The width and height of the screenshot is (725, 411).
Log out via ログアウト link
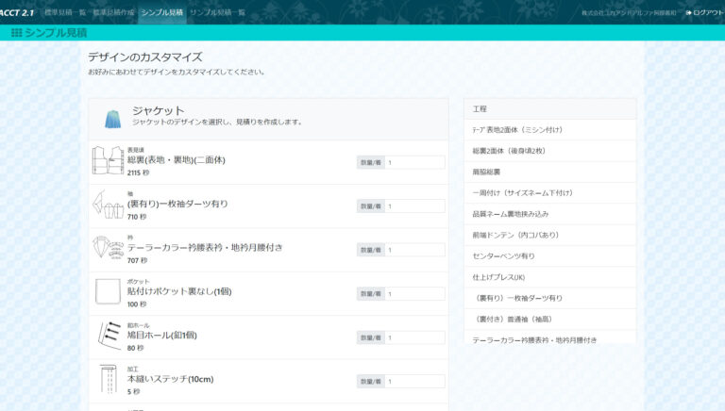coord(704,12)
